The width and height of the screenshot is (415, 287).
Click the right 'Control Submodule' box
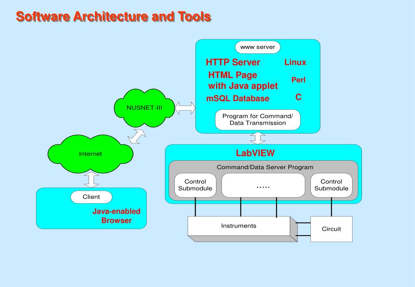click(x=332, y=185)
